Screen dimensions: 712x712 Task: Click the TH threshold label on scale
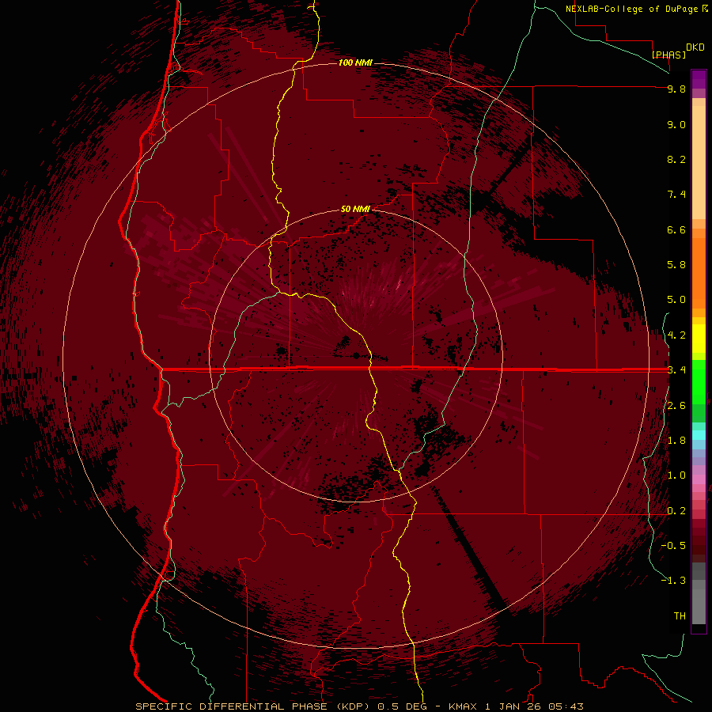coord(680,616)
